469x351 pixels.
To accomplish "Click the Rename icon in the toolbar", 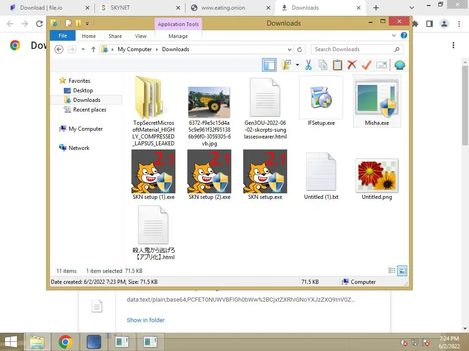I will [382, 65].
